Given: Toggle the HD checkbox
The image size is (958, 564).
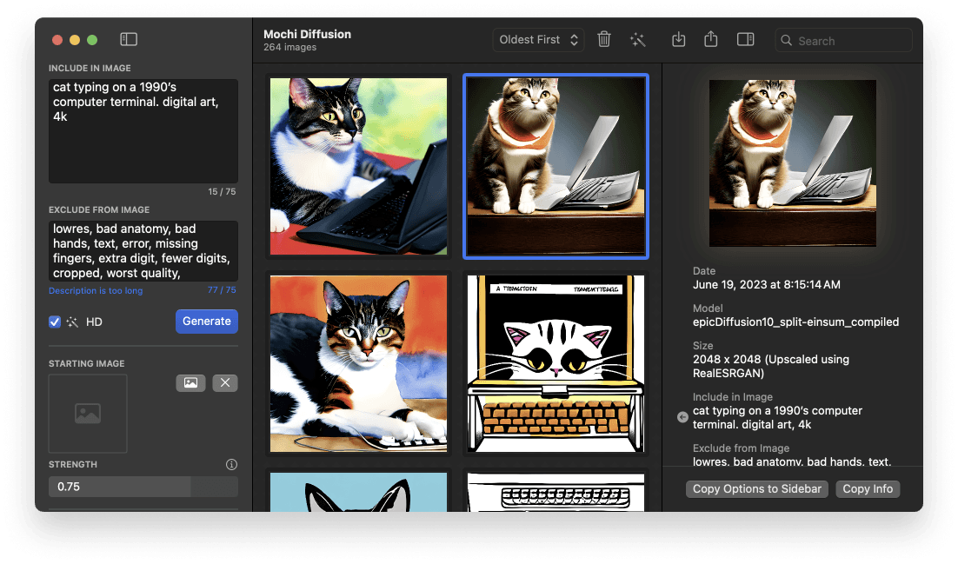Looking at the screenshot, I should pos(55,322).
